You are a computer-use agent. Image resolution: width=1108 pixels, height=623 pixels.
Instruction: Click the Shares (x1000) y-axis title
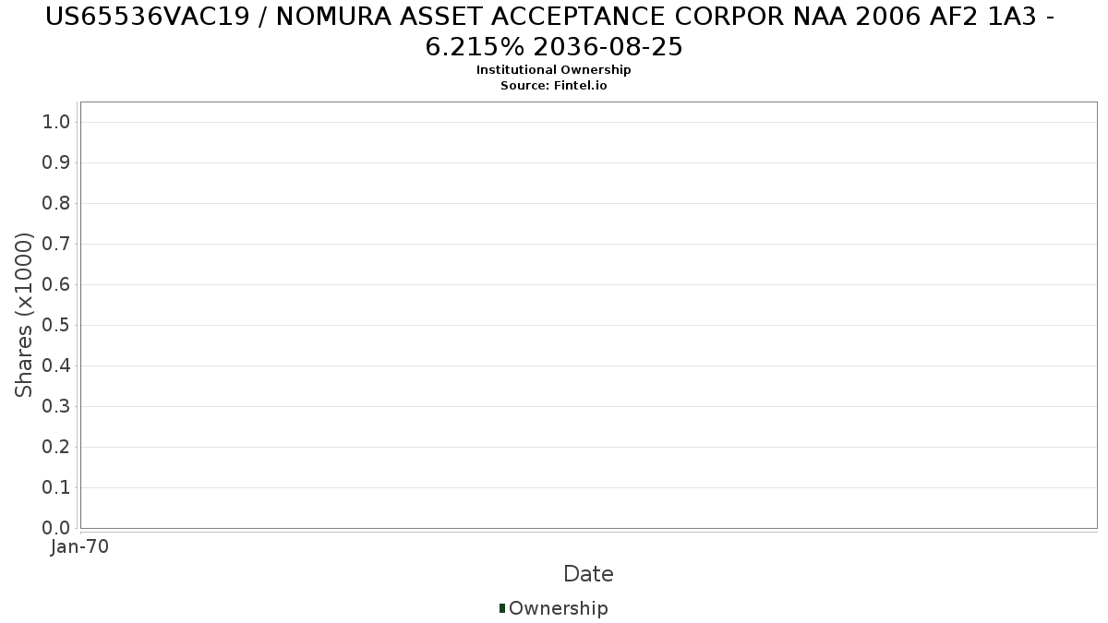click(x=24, y=315)
